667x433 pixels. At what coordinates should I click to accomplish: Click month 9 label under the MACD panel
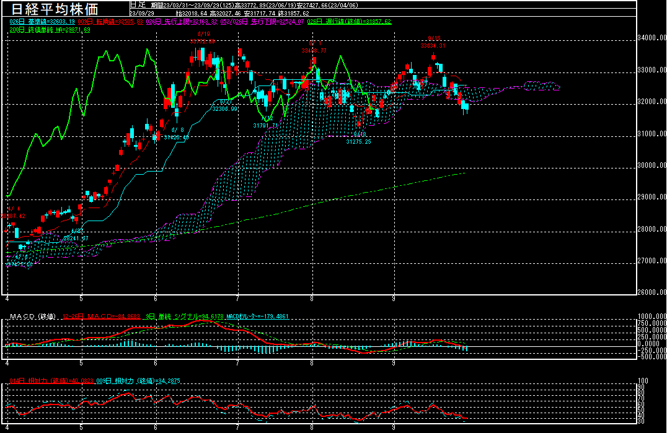pyautogui.click(x=394, y=363)
